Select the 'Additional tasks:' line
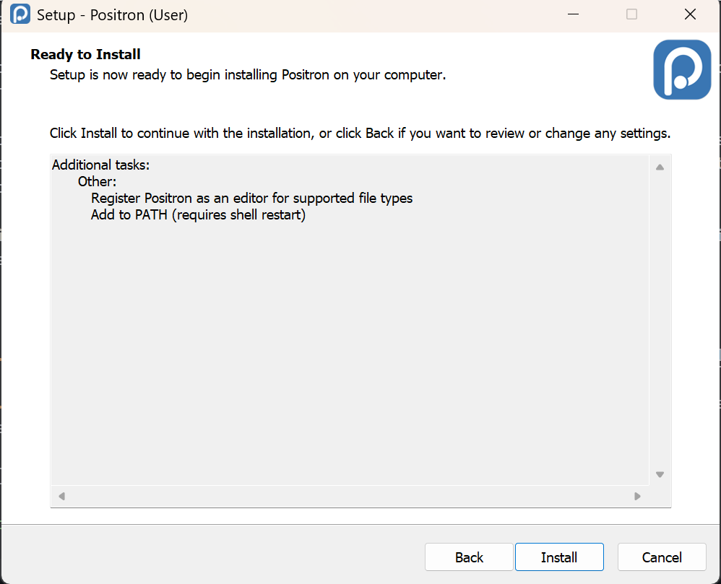 [x=100, y=165]
